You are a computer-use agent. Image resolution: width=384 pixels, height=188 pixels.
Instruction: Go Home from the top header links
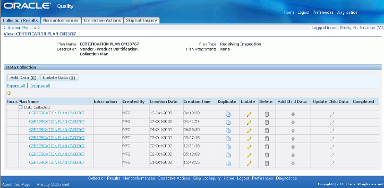(x=289, y=12)
